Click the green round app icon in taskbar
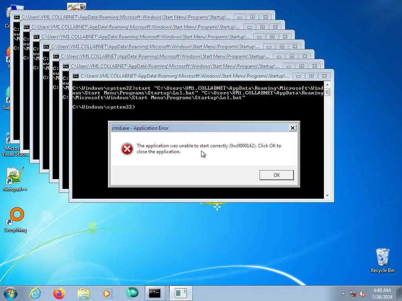Screen dimensions: 402x301 132,293
